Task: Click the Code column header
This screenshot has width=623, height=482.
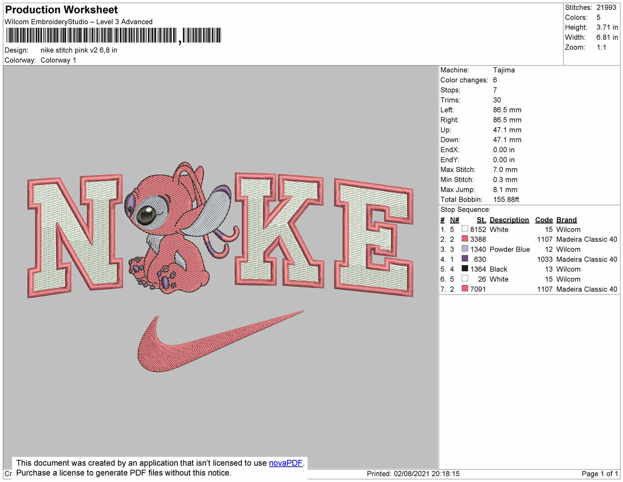Action: 544,220
